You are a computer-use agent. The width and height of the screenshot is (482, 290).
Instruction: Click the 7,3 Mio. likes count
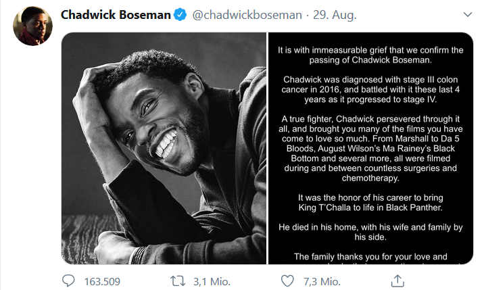coord(320,281)
